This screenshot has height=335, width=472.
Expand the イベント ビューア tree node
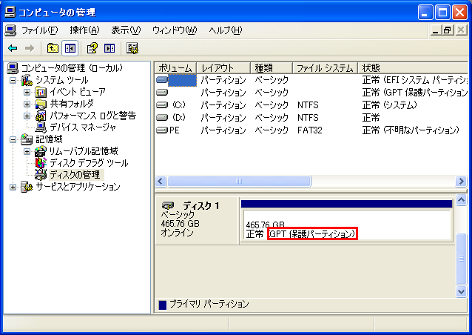coord(27,92)
